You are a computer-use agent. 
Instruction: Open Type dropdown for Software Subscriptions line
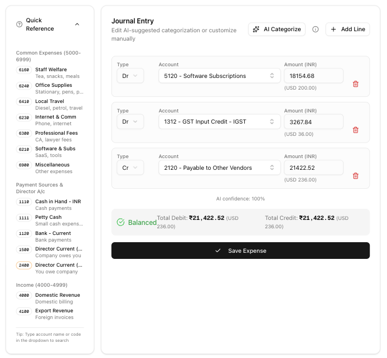tap(130, 76)
